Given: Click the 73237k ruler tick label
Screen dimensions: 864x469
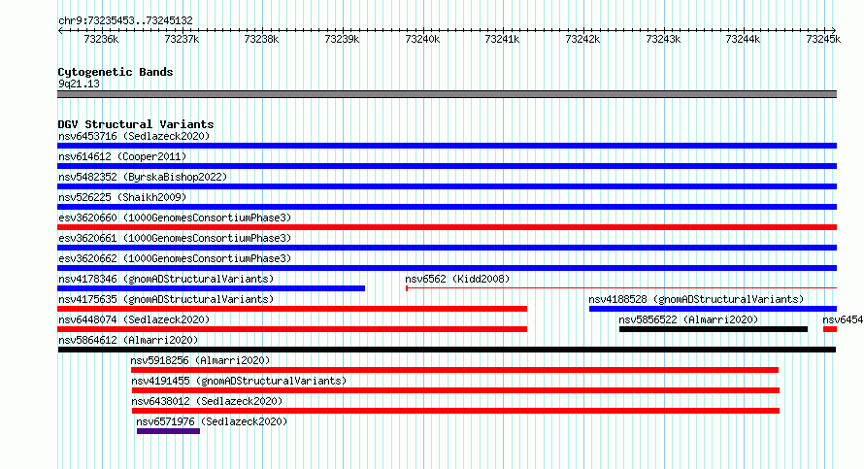Looking at the screenshot, I should [x=182, y=39].
